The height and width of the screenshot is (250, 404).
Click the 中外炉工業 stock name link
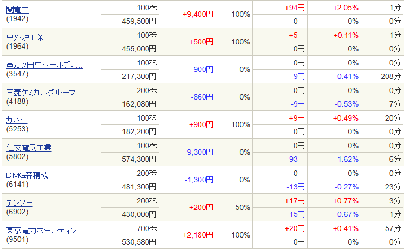click(25, 37)
